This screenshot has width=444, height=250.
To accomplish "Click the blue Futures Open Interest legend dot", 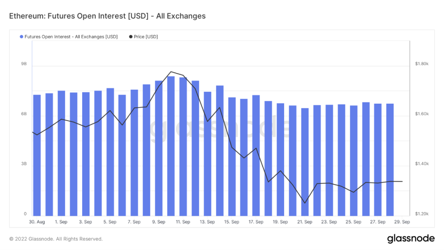I will coord(21,37).
